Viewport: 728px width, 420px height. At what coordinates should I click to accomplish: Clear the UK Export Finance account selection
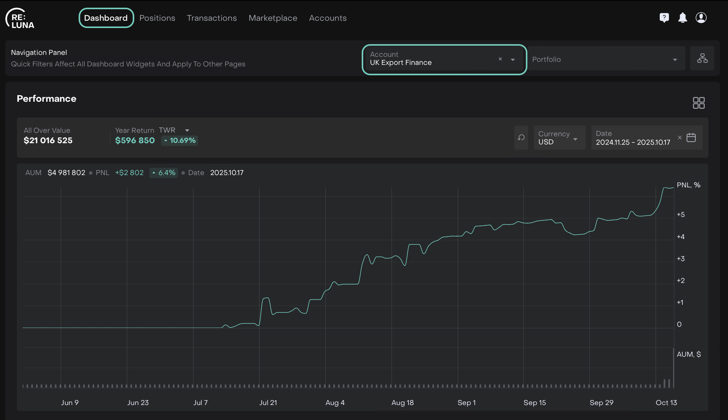point(500,59)
